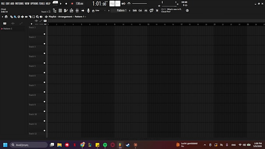The image size is (265, 149).
Task: Arm the record button
Action: point(72,4)
